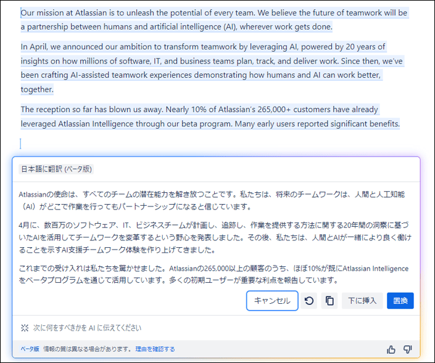The height and width of the screenshot is (363, 435).
Task: Click the 情報の質は異なる場合があります disclaimer text
Action: pyautogui.click(x=88, y=349)
